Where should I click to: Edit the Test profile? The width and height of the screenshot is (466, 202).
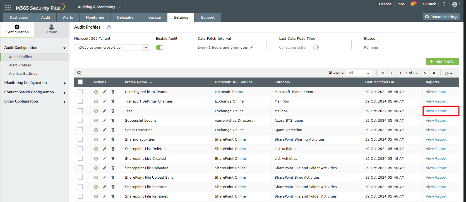point(104,111)
